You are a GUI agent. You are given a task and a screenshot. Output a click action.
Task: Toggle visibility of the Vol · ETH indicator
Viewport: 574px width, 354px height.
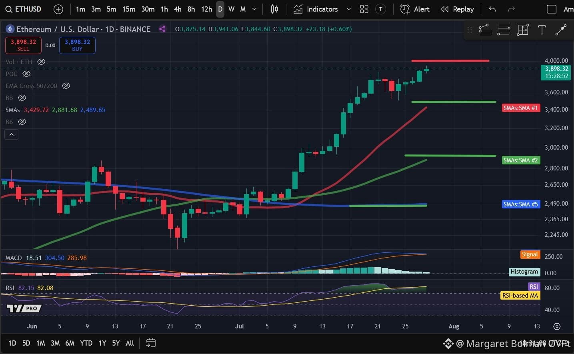point(41,62)
